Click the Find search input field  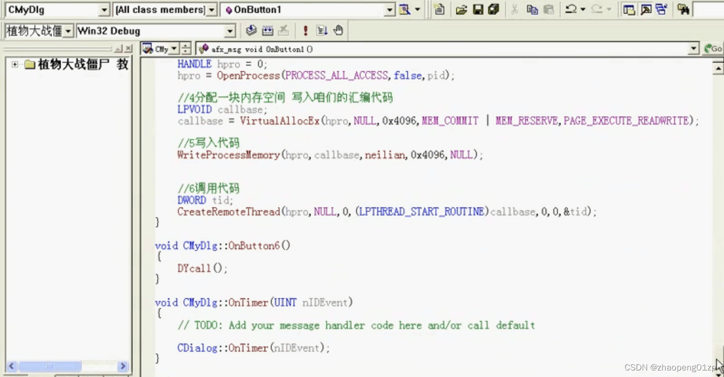click(708, 10)
